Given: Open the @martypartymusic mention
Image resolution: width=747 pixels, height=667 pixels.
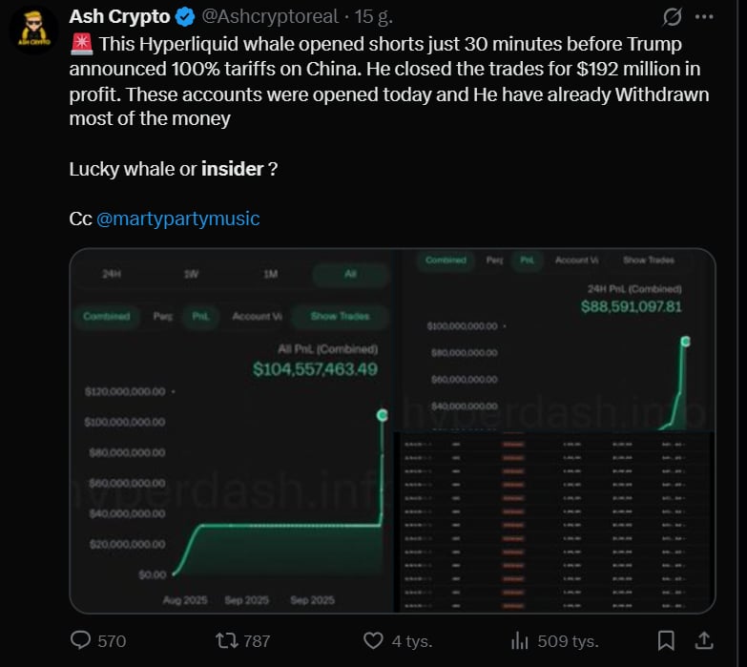Looking at the screenshot, I should pos(177,219).
